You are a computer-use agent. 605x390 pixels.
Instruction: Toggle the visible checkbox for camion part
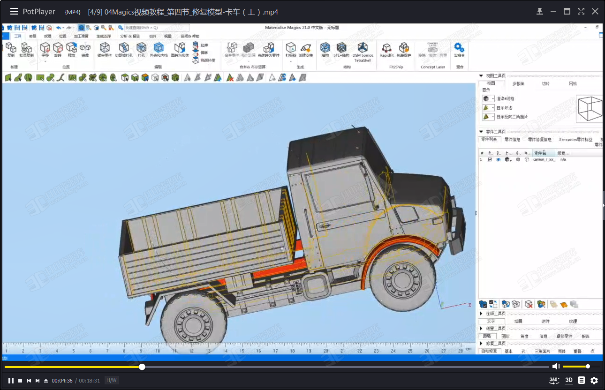coord(490,159)
